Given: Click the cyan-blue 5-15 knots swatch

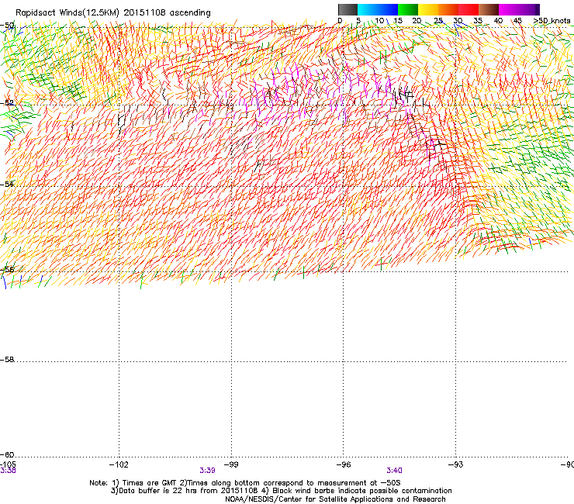Looking at the screenshot, I should [x=378, y=9].
